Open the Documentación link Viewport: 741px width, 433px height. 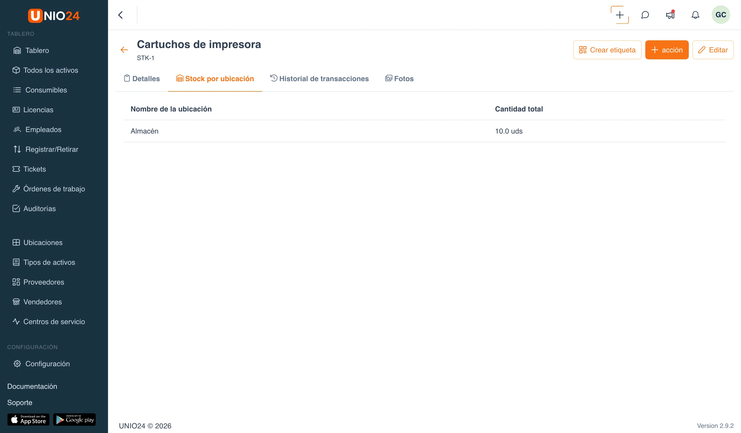tap(32, 386)
